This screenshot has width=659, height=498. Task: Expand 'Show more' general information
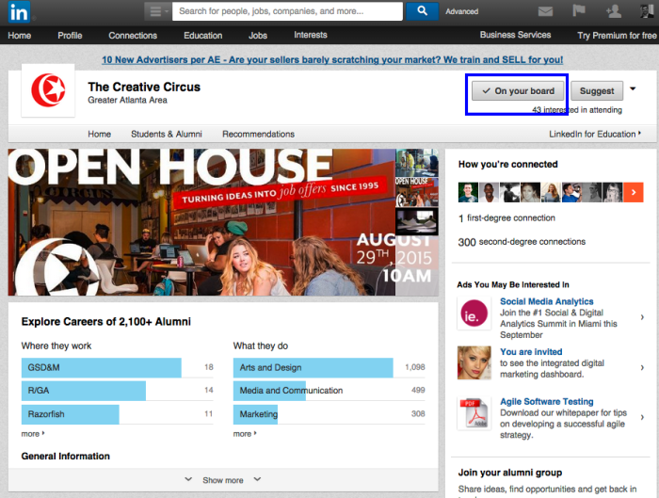click(x=223, y=480)
